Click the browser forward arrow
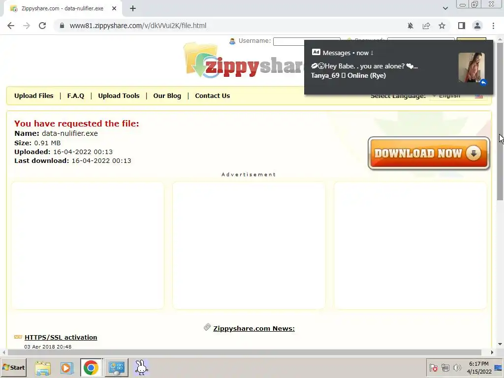The width and height of the screenshot is (504, 378). (27, 26)
